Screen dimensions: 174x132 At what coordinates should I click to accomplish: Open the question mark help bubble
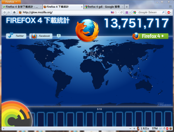pos(59,36)
